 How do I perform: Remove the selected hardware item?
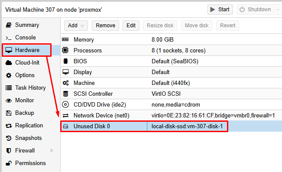click(105, 26)
